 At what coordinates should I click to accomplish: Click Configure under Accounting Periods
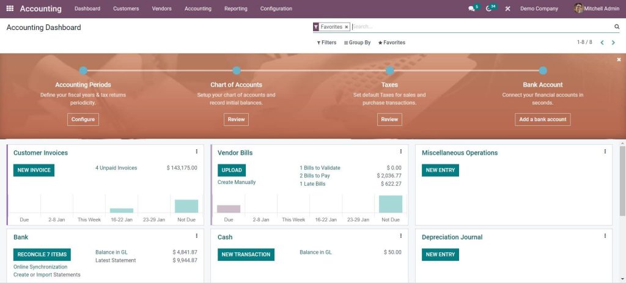[x=83, y=119]
